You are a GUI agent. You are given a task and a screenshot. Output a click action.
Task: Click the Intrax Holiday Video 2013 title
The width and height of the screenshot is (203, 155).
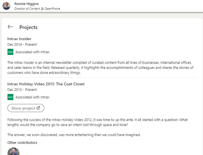(46, 84)
